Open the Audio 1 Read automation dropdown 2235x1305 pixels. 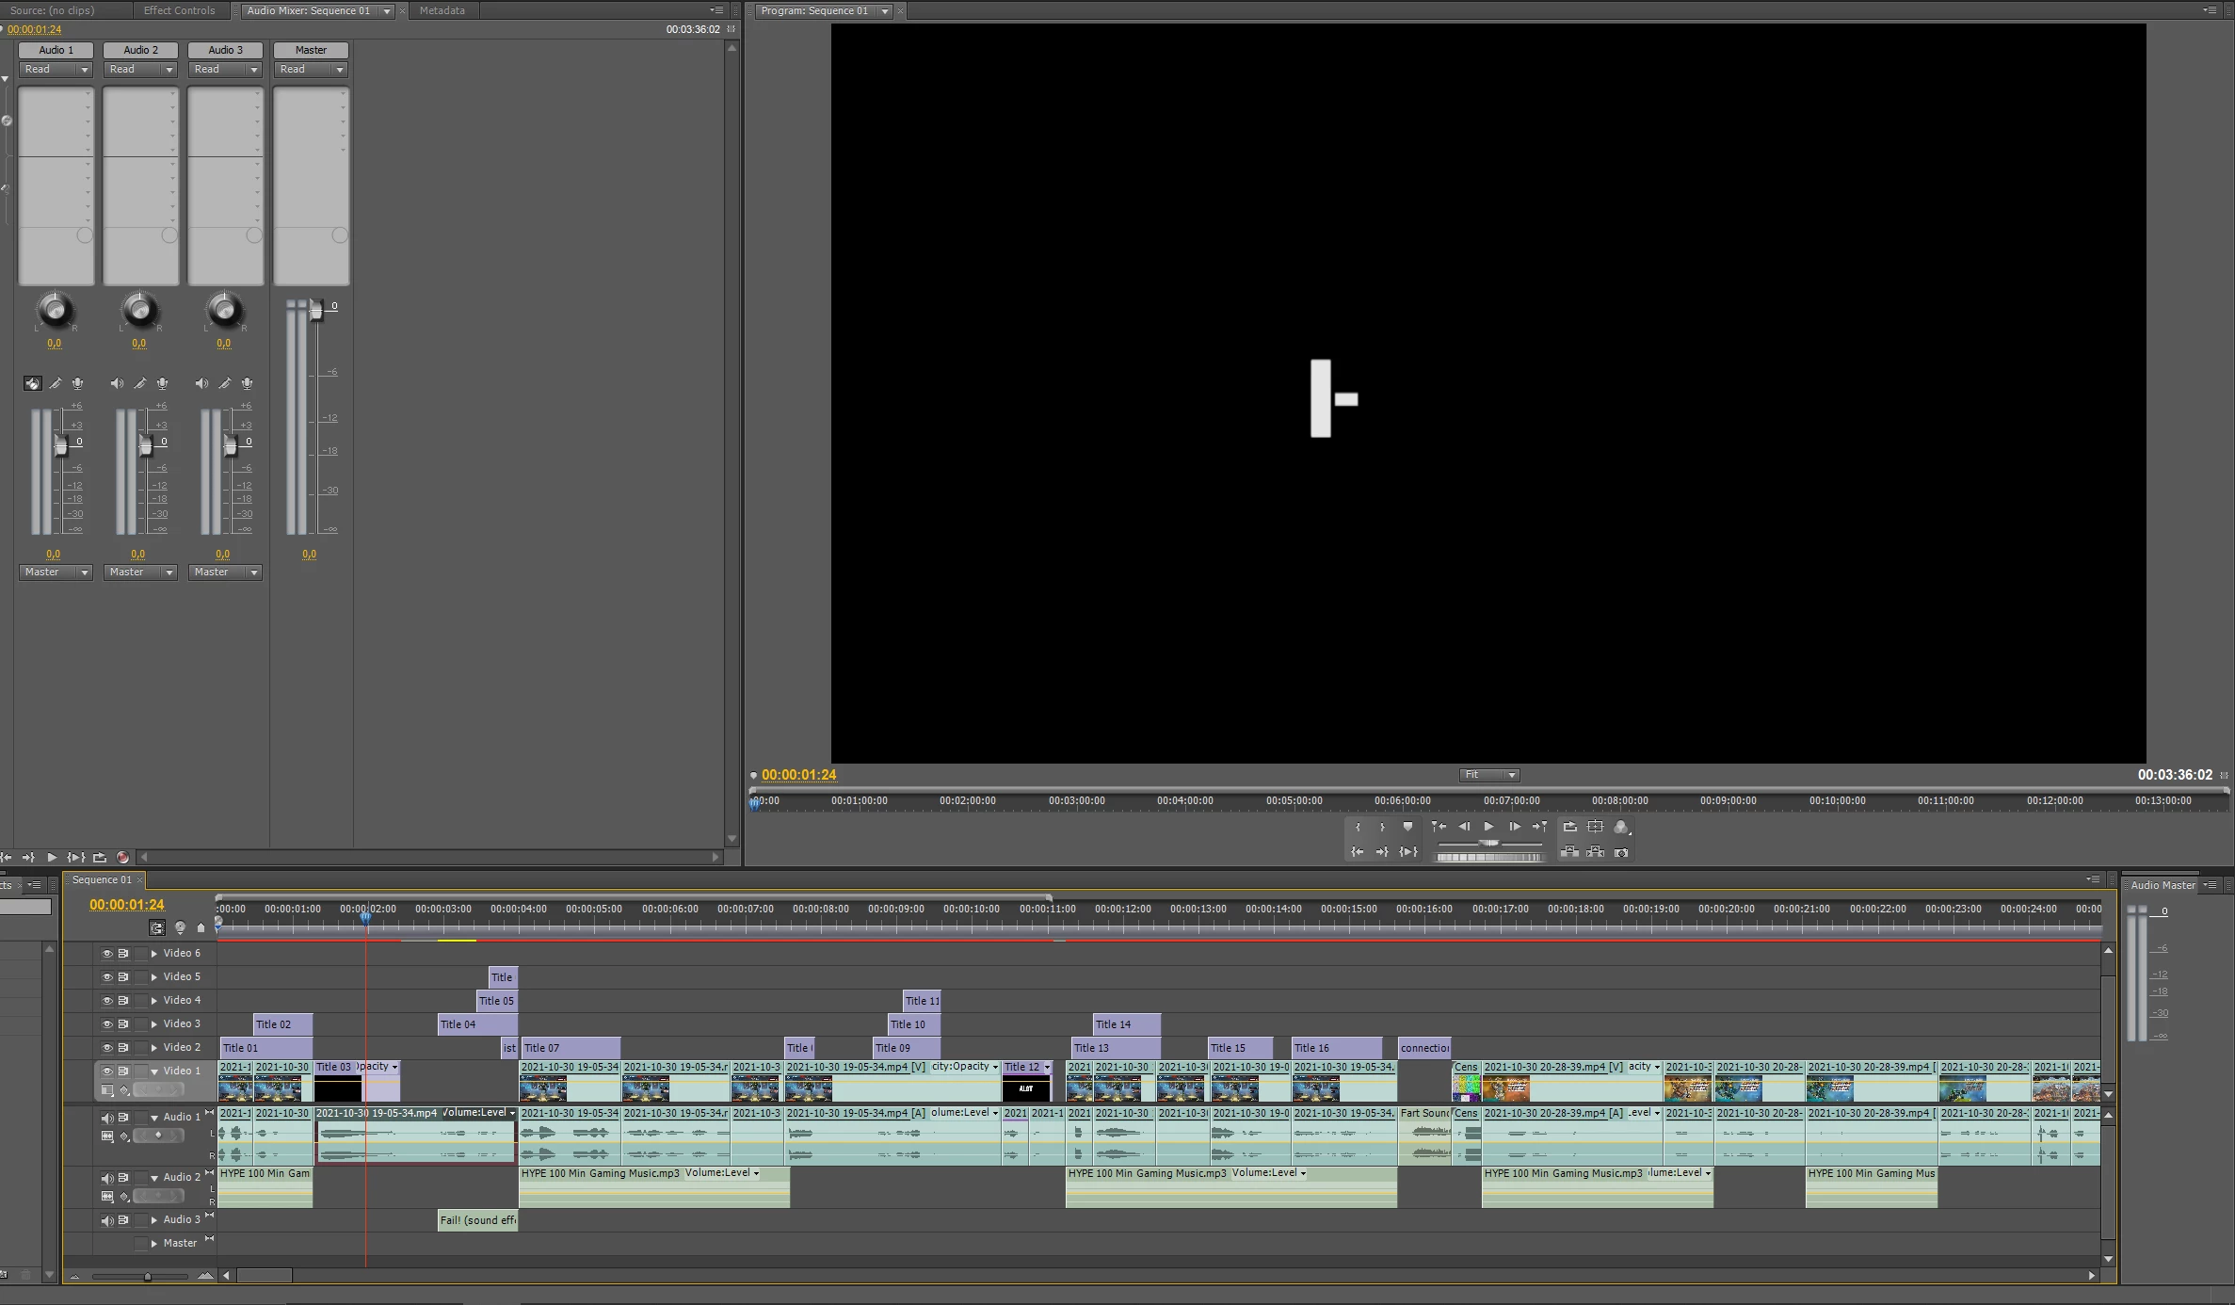click(x=56, y=70)
